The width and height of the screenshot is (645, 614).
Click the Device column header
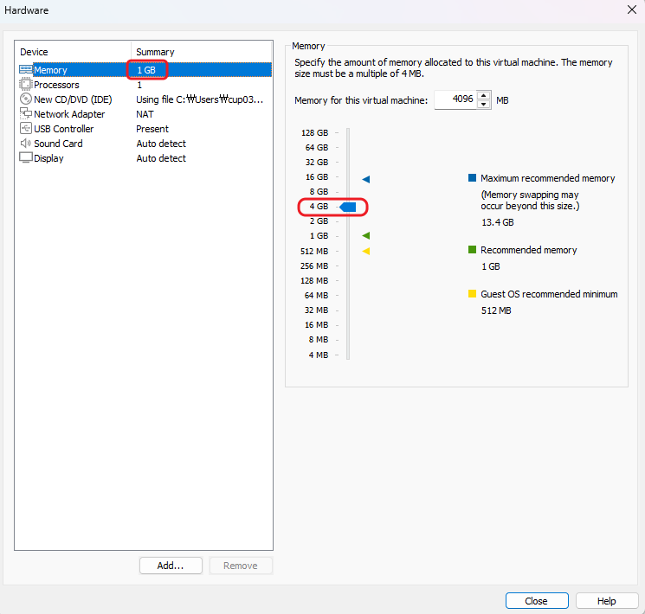tap(34, 52)
